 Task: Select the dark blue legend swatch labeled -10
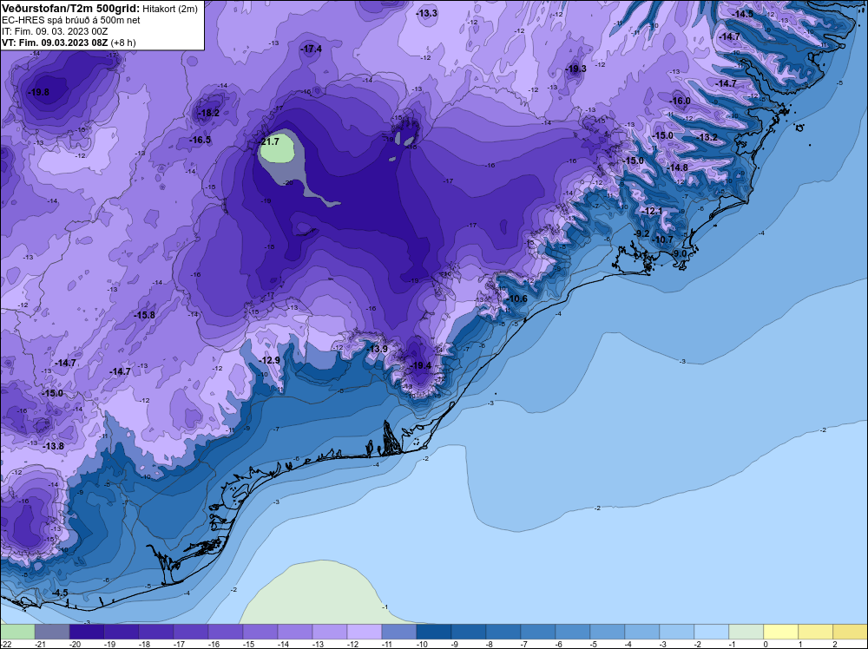pos(433,632)
